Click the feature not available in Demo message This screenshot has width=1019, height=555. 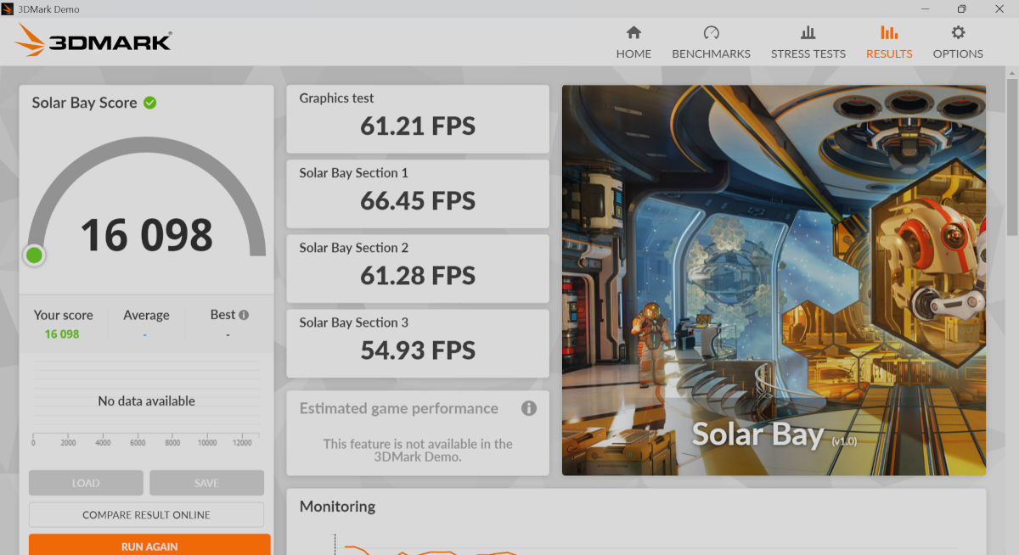(418, 450)
